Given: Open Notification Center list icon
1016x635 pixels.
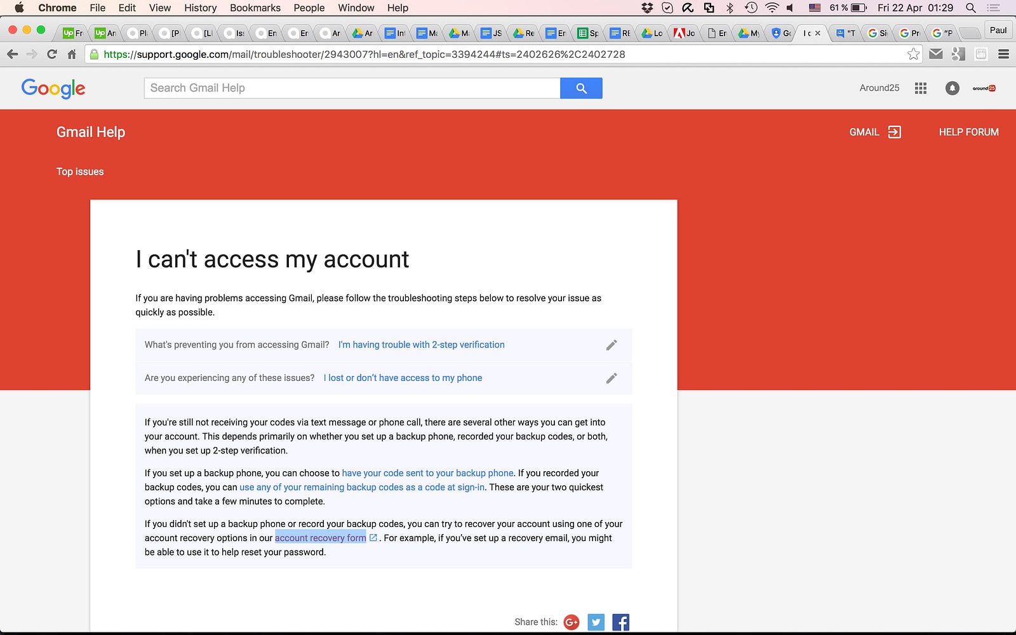Looking at the screenshot, I should click(993, 8).
